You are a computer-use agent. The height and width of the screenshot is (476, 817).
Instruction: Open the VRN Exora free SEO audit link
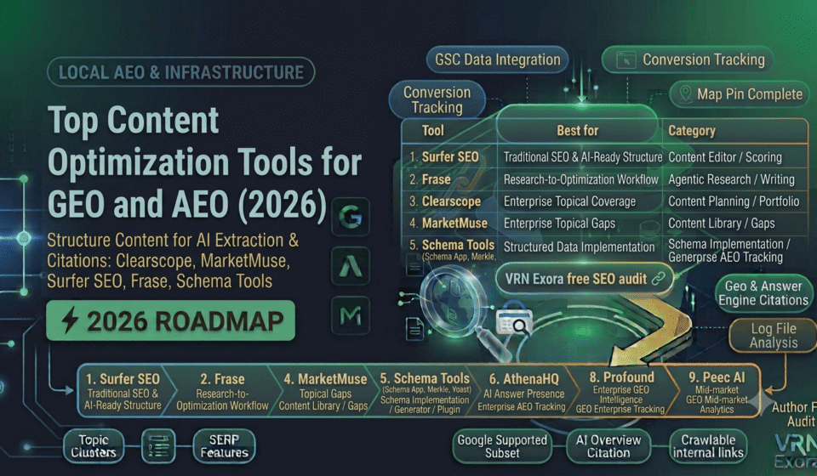(x=585, y=279)
